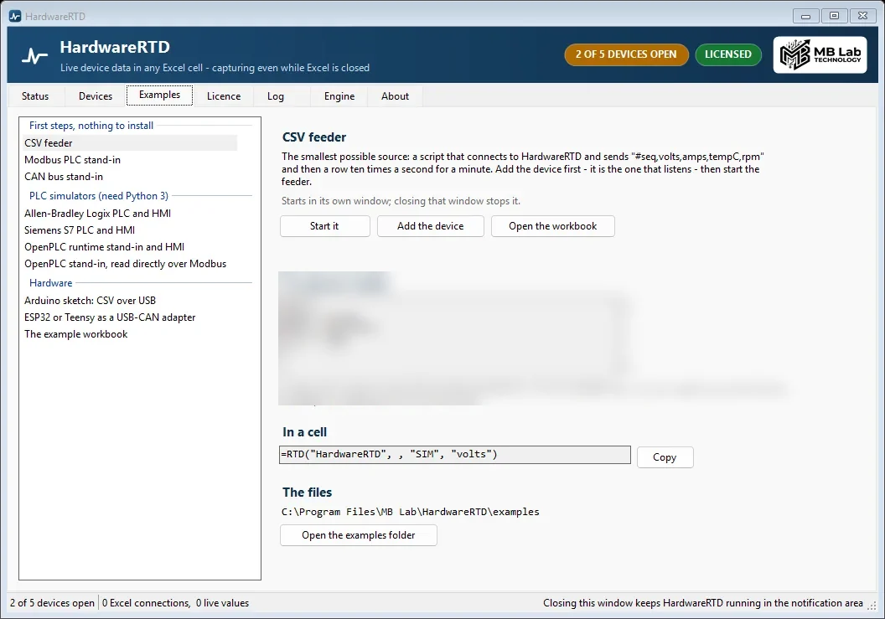Screen dimensions: 885x619
Task: Copy the RTD cell formula
Action: coord(665,457)
